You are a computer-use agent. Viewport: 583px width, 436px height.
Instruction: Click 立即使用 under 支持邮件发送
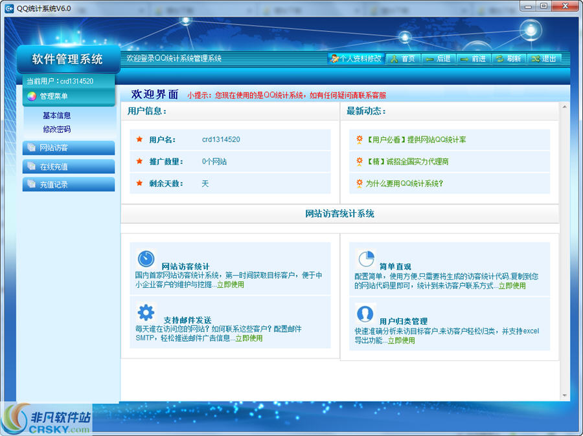[249, 338]
